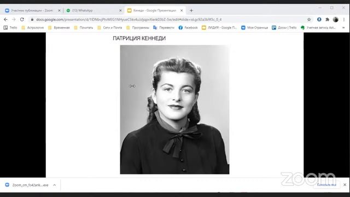Open the Почитать bookmark folder
The height and width of the screenshot is (197, 350).
(x=84, y=28)
